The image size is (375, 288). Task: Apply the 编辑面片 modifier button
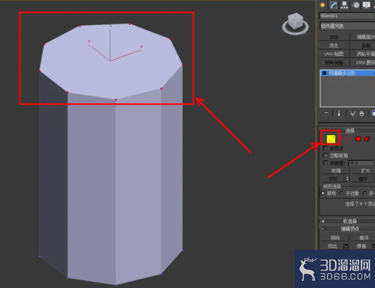(x=363, y=37)
